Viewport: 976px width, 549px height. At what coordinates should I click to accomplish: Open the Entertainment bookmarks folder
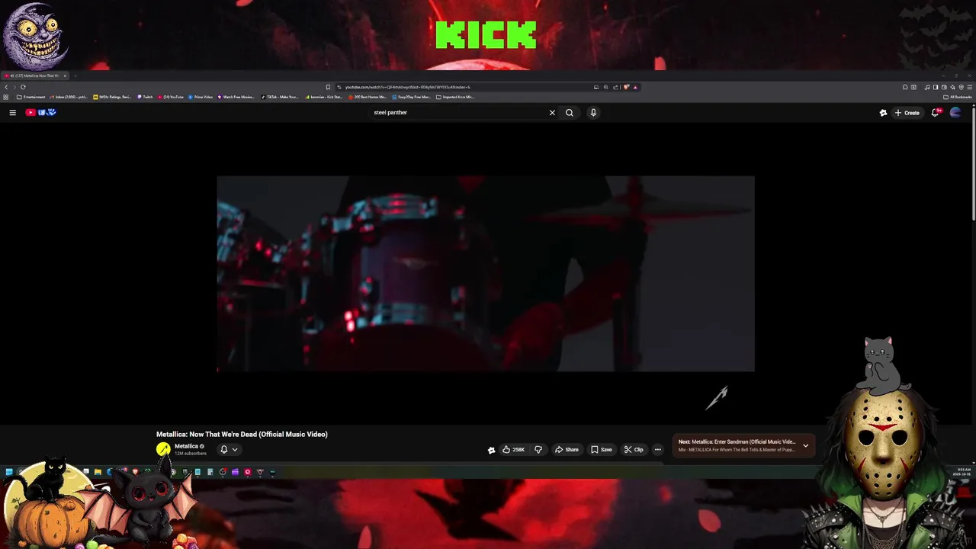31,97
